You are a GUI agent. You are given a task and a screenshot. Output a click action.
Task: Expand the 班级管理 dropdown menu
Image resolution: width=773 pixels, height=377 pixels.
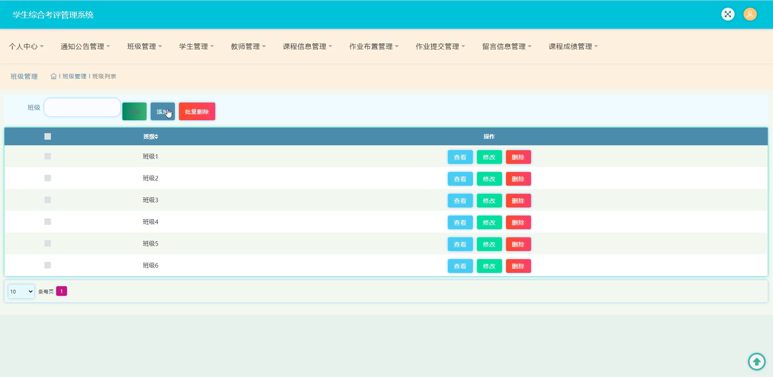point(145,46)
